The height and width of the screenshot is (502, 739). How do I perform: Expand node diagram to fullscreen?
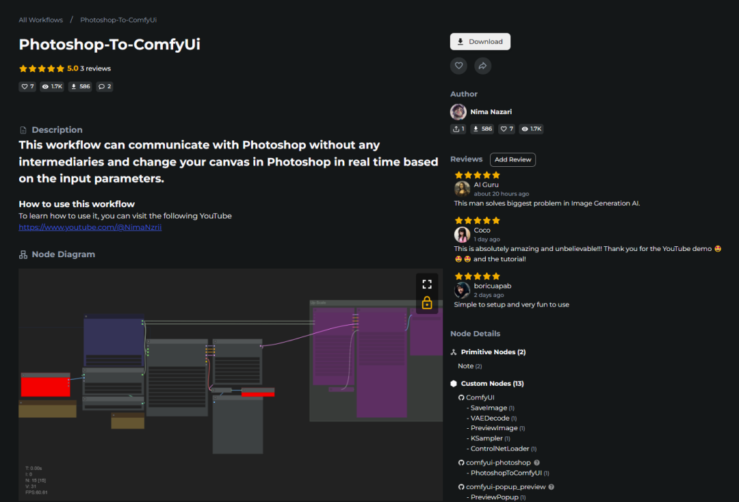click(x=427, y=284)
